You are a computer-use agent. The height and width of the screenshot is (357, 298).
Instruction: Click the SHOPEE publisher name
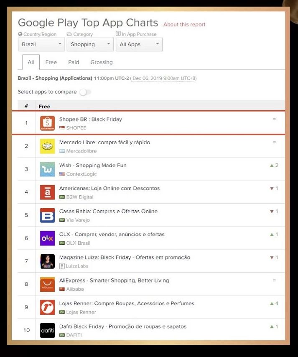(76, 128)
